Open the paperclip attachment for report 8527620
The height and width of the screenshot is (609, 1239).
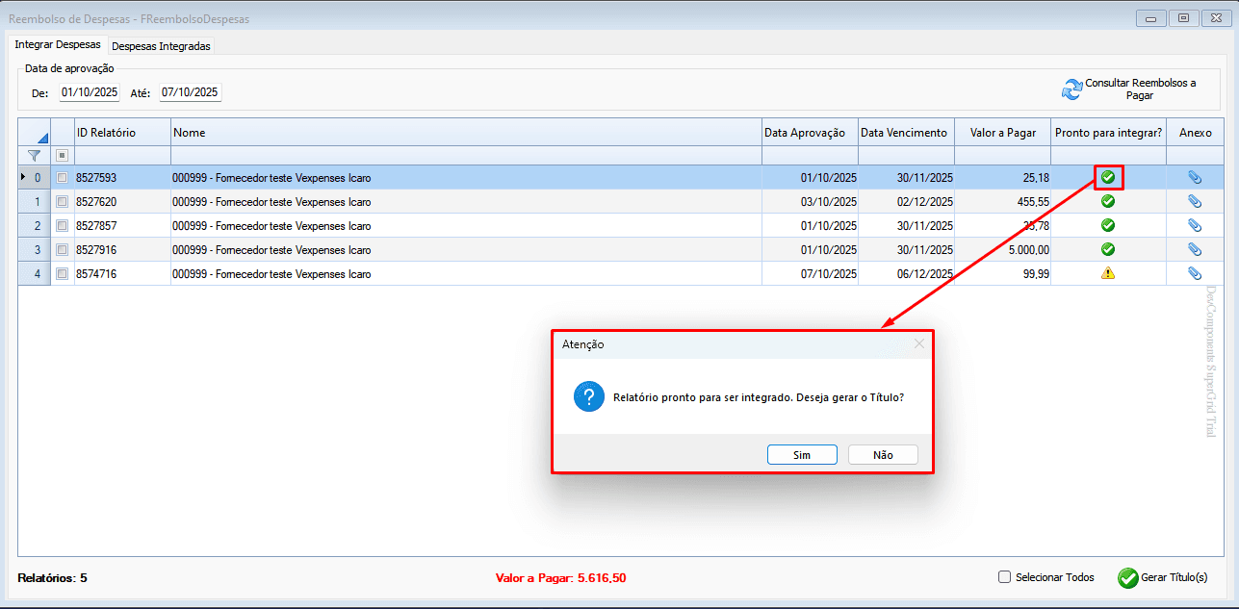[1195, 201]
